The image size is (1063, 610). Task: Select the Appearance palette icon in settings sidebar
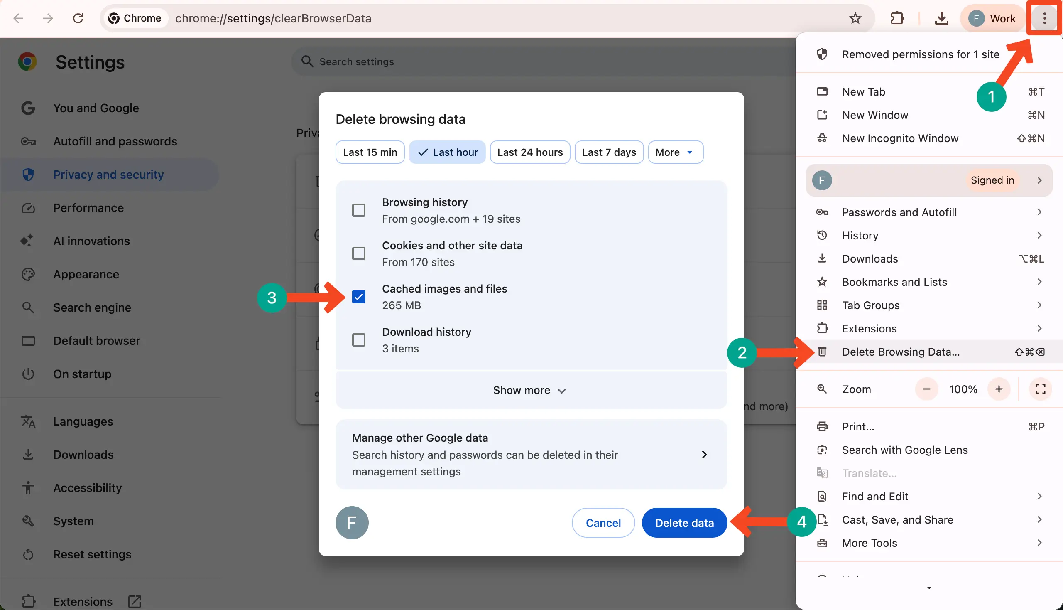tap(28, 274)
